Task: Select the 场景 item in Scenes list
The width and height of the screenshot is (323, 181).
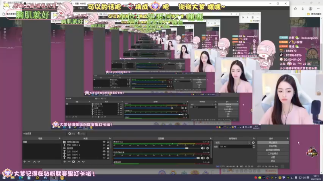Action: tap(42, 142)
